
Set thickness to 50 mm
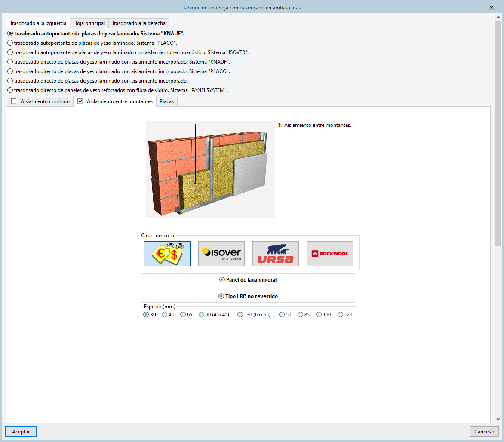point(285,315)
